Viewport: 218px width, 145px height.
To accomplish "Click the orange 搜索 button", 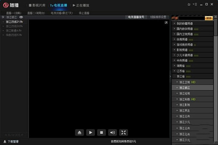I will pyautogui.click(x=209, y=18).
